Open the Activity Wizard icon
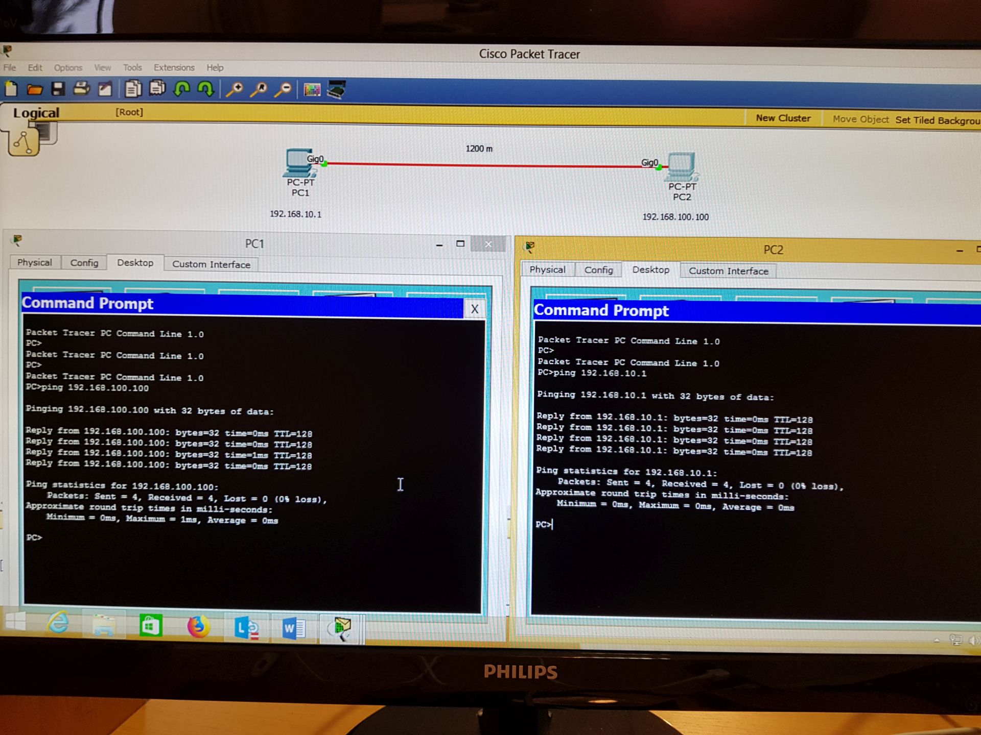Image resolution: width=981 pixels, height=735 pixels. pos(105,89)
